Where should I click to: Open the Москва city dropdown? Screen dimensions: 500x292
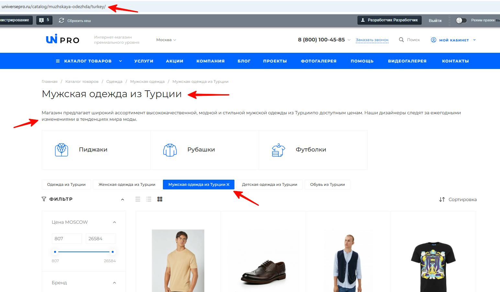coord(166,39)
